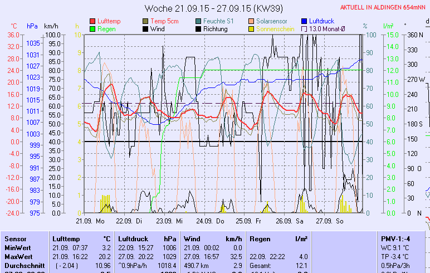This screenshot has height=273, width=430.
Task: Click the green Regen legend square
Action: pos(92,28)
